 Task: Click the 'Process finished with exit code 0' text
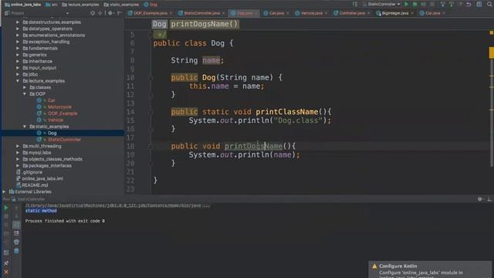[65, 221]
